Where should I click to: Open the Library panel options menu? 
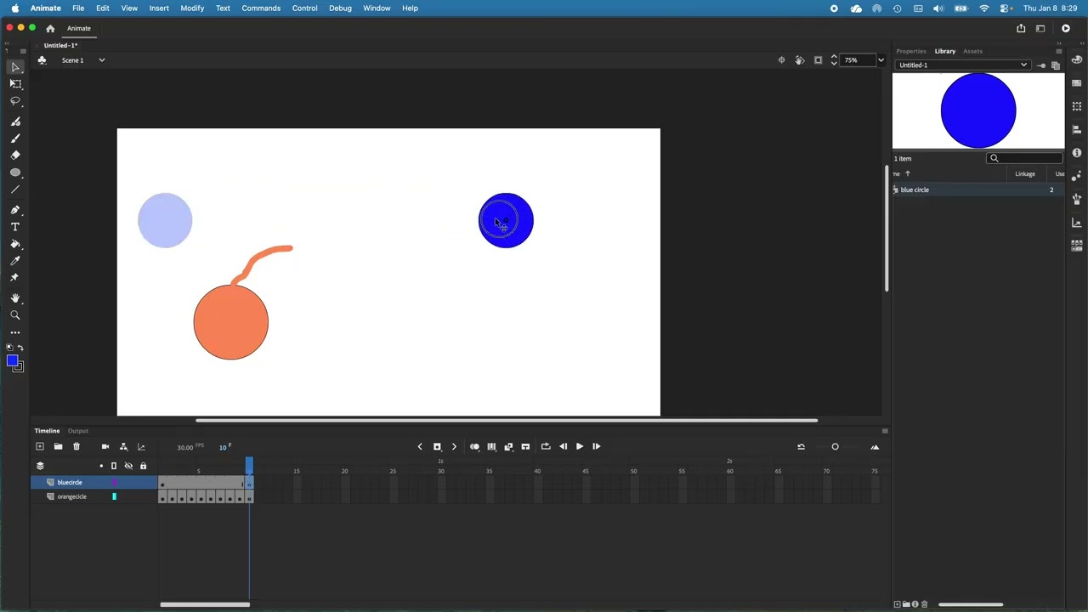coord(1058,51)
